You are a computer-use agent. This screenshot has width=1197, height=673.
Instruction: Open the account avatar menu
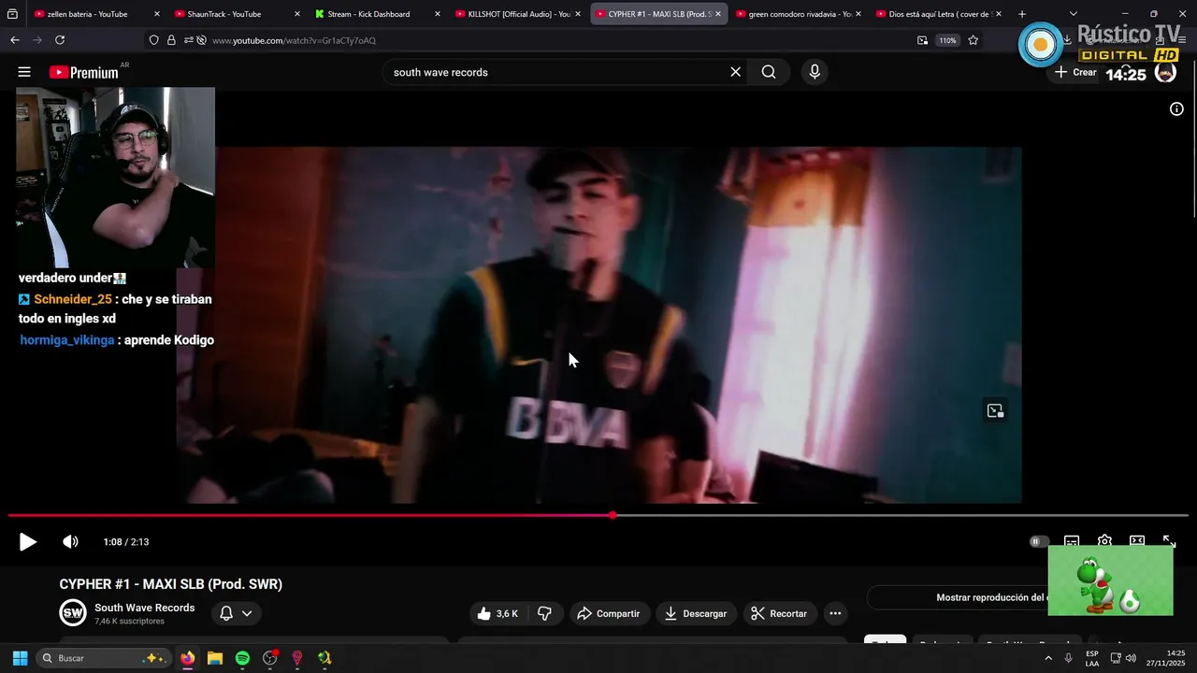(1165, 72)
